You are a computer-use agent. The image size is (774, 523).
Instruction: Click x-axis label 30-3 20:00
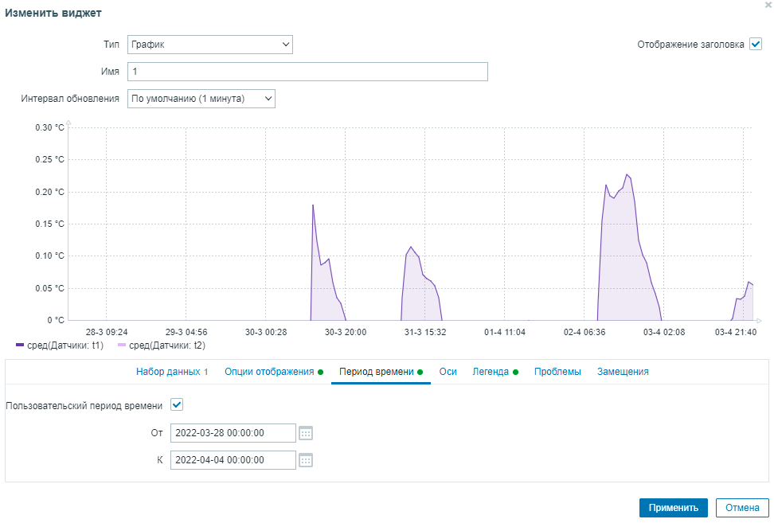(x=346, y=332)
